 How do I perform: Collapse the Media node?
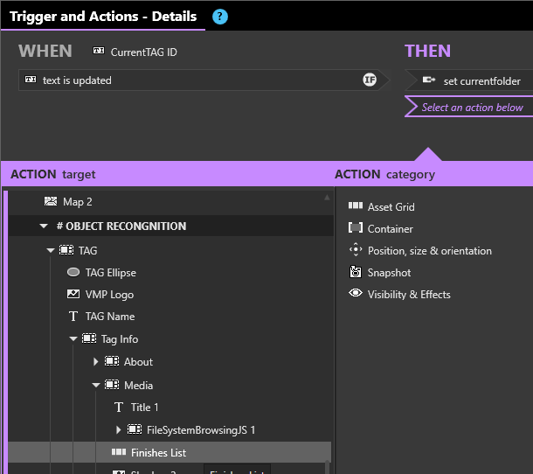96,385
